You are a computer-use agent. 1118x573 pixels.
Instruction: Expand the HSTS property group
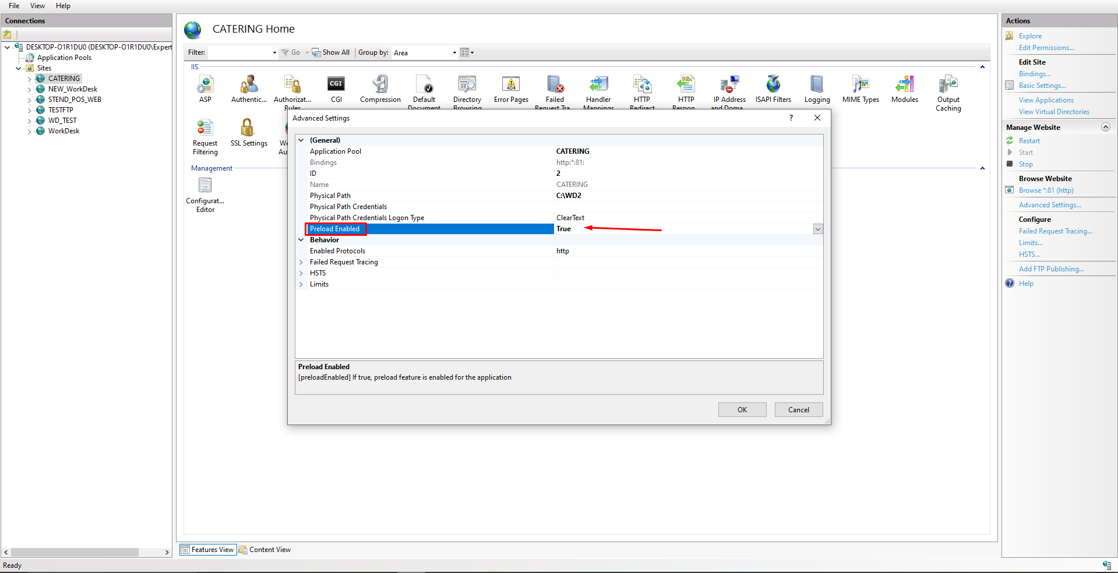(301, 274)
